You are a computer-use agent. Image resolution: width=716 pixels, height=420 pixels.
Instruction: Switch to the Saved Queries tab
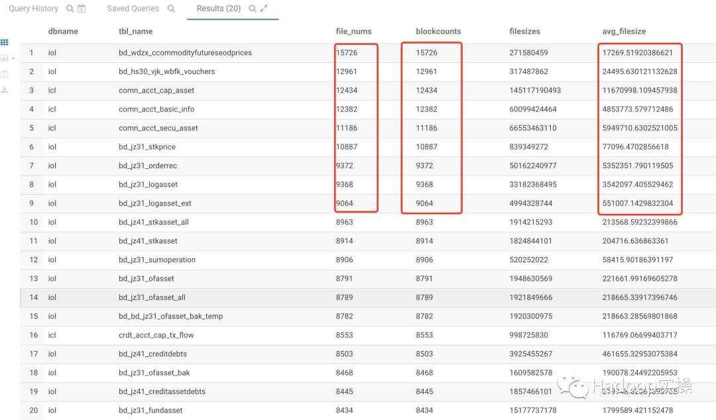tap(133, 9)
